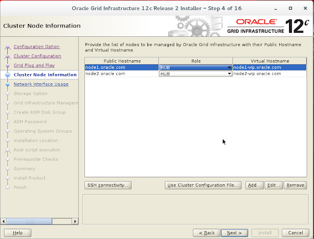The image size is (314, 239).
Task: Open Help
Action: [x=18, y=233]
